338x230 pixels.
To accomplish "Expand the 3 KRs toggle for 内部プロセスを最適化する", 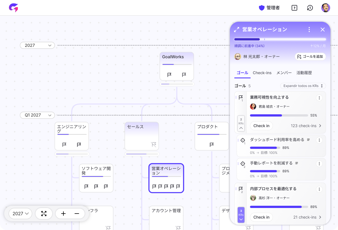I will (241, 215).
